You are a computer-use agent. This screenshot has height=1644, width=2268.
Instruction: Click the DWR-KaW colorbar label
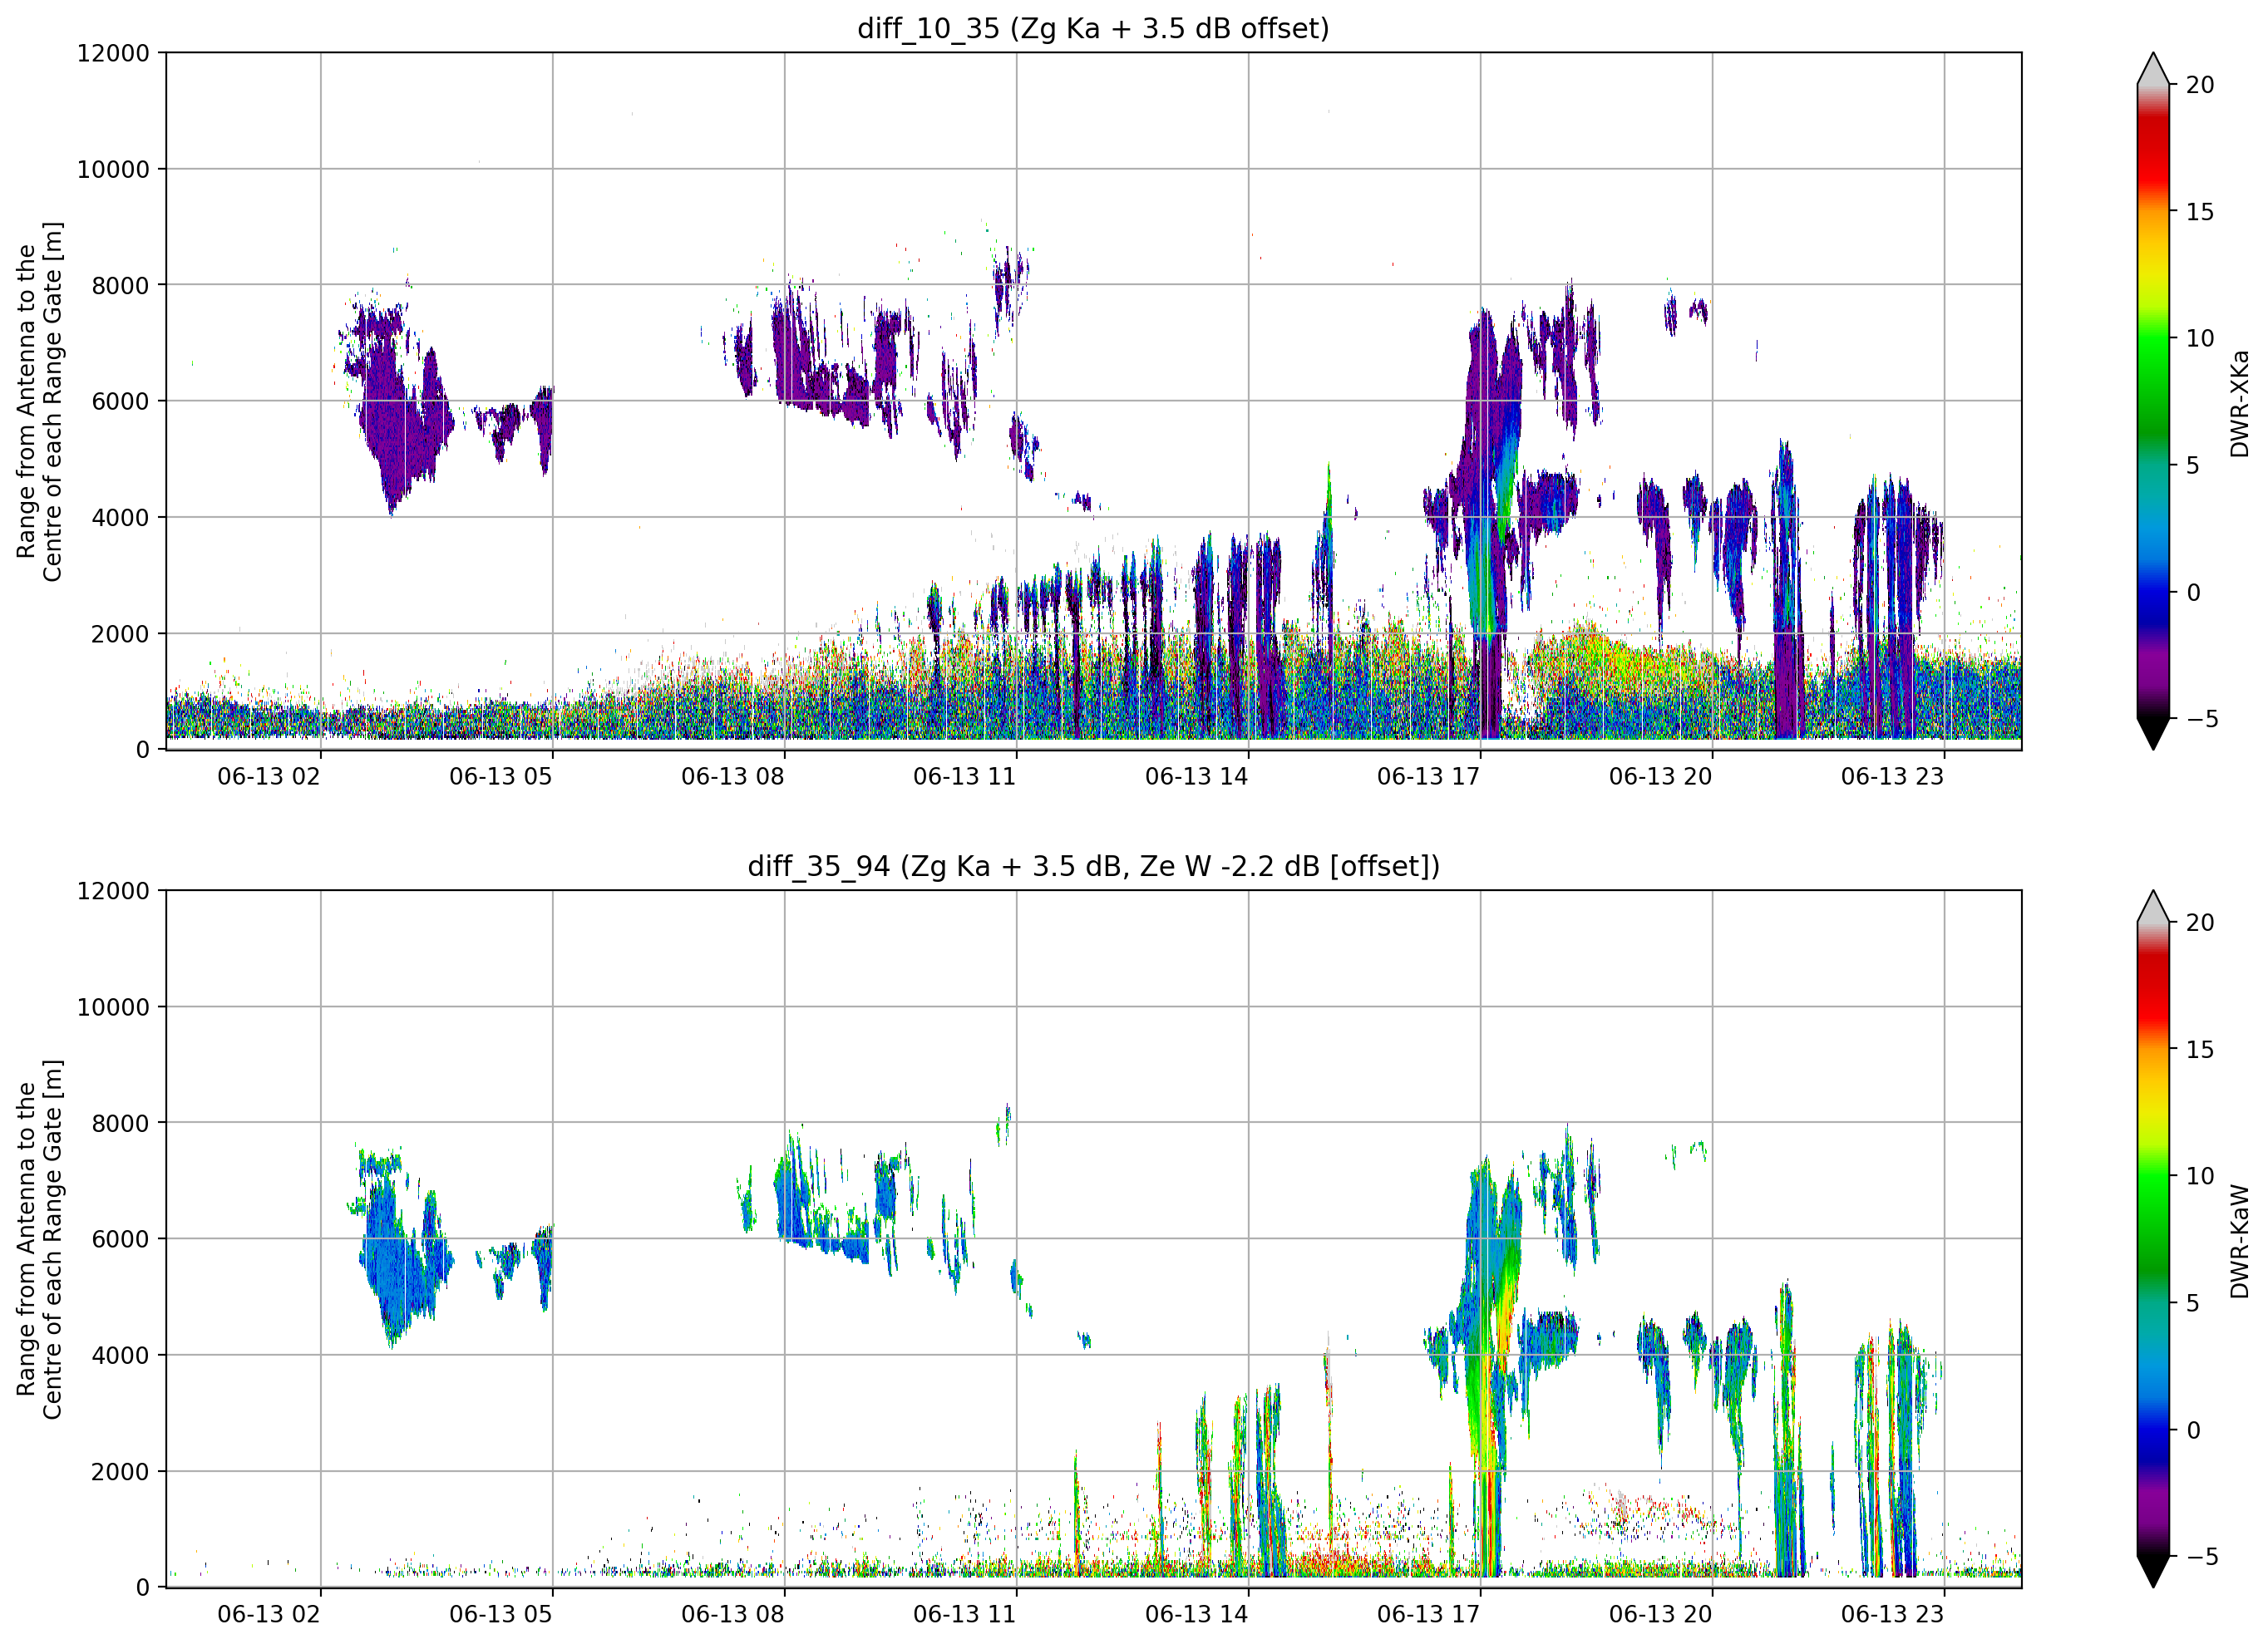coord(2240,1241)
